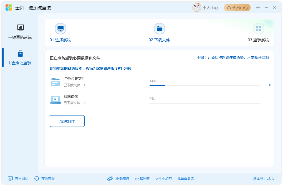Close the application window
Screen dimensions: 283x186
tap(274, 7)
